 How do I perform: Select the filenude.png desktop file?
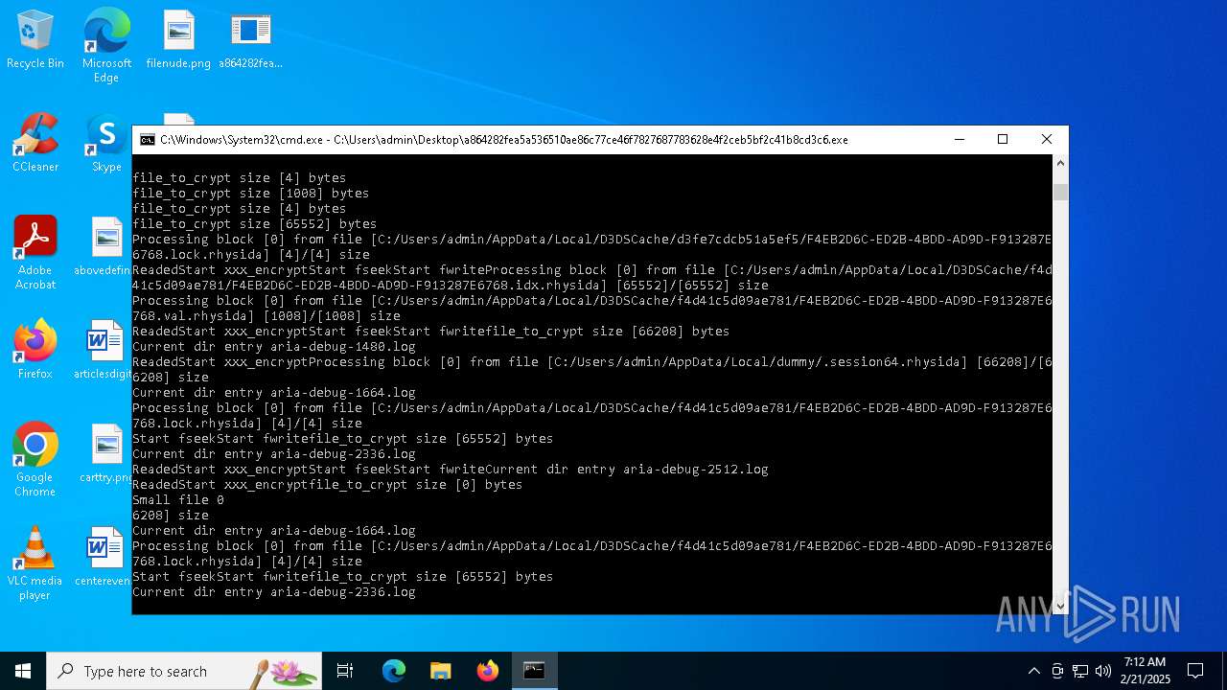pyautogui.click(x=178, y=40)
